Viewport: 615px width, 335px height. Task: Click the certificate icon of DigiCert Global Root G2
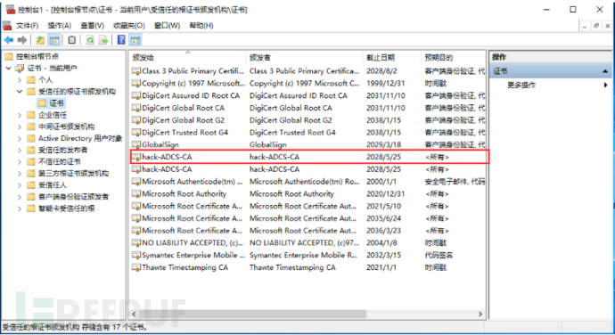tap(136, 120)
